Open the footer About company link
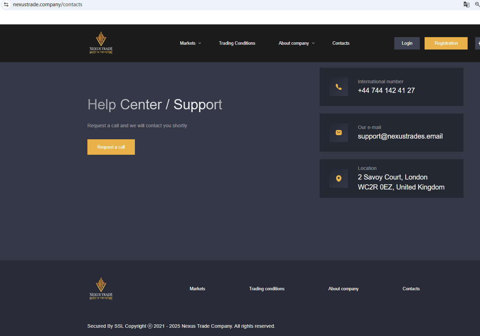Screen dimensions: 480x336 pyautogui.click(x=343, y=289)
